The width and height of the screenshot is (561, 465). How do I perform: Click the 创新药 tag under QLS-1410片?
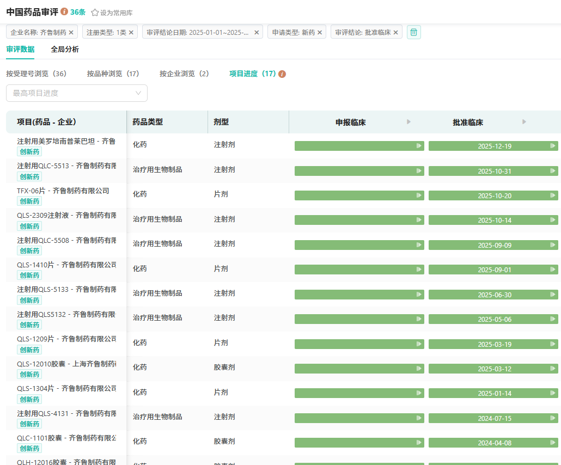pyautogui.click(x=29, y=276)
